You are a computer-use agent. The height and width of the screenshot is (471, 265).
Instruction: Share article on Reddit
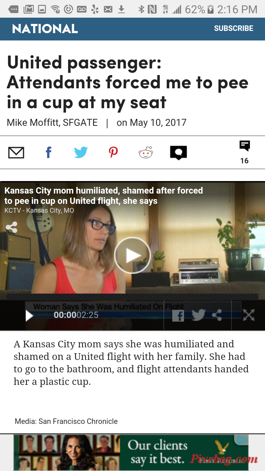[x=146, y=152]
